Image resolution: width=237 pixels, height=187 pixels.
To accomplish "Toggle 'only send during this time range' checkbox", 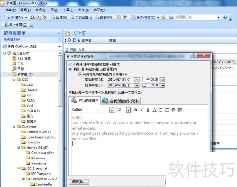I will pos(80,74).
